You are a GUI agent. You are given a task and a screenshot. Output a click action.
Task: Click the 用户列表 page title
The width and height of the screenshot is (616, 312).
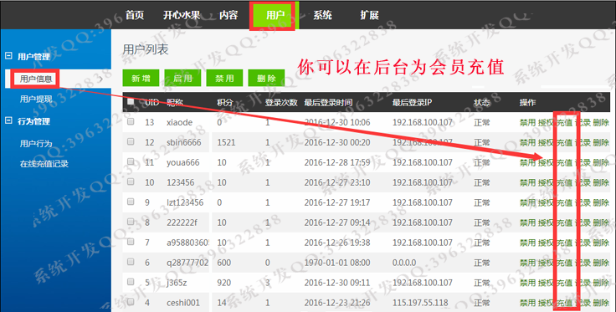(x=146, y=49)
